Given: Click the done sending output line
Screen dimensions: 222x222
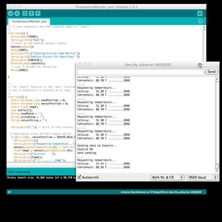Looking at the screenshot, I should tap(87, 153).
